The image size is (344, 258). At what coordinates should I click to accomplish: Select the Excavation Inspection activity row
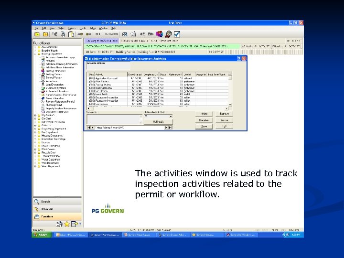158,97
